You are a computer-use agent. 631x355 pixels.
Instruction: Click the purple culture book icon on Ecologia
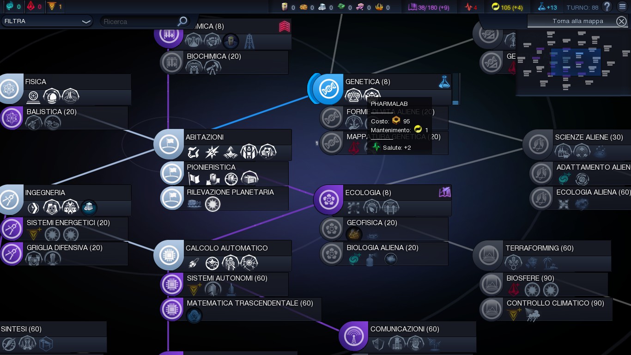tap(445, 192)
